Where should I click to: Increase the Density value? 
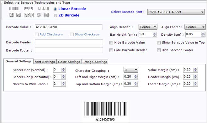pyautogui.click(x=203, y=33)
